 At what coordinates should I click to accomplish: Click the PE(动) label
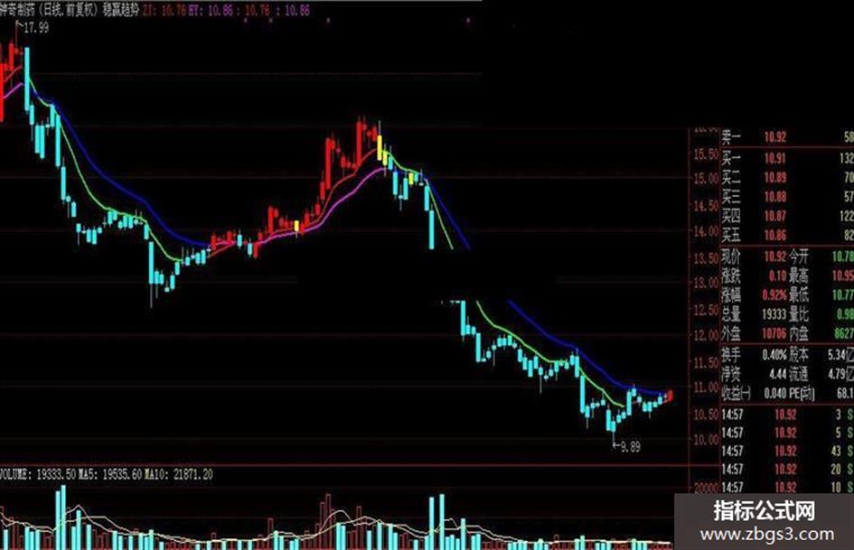tap(802, 393)
